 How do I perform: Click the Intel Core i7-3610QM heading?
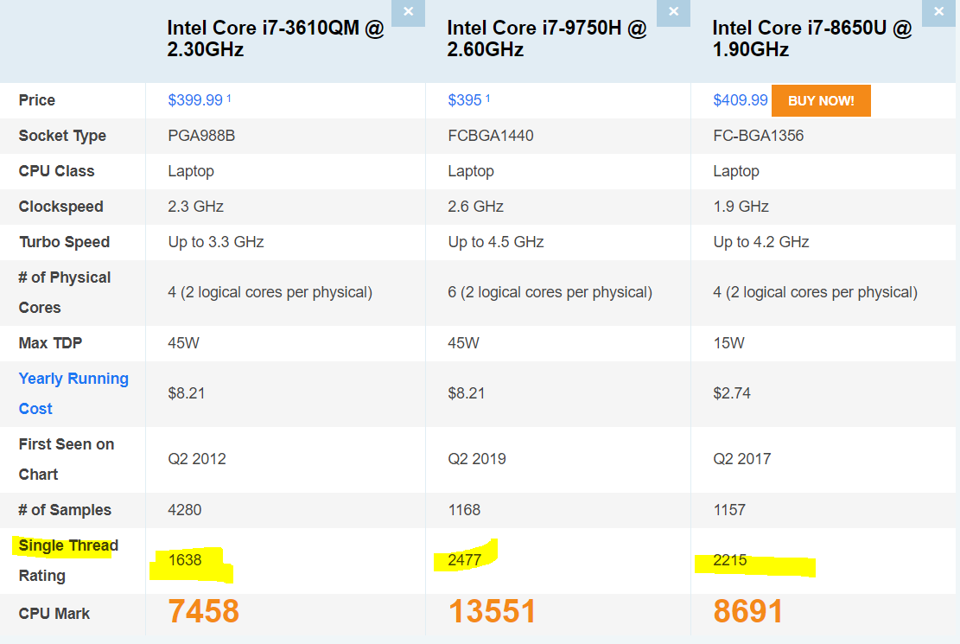pyautogui.click(x=275, y=39)
